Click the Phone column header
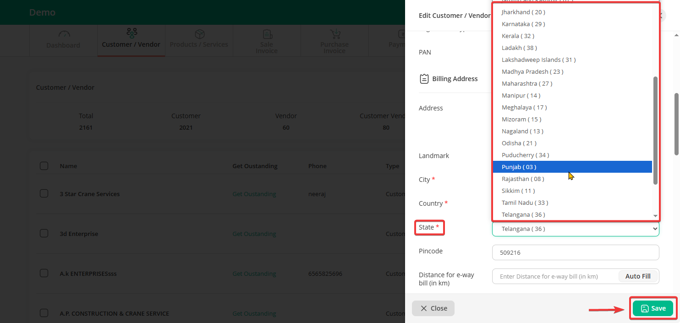The height and width of the screenshot is (323, 680). tap(317, 166)
